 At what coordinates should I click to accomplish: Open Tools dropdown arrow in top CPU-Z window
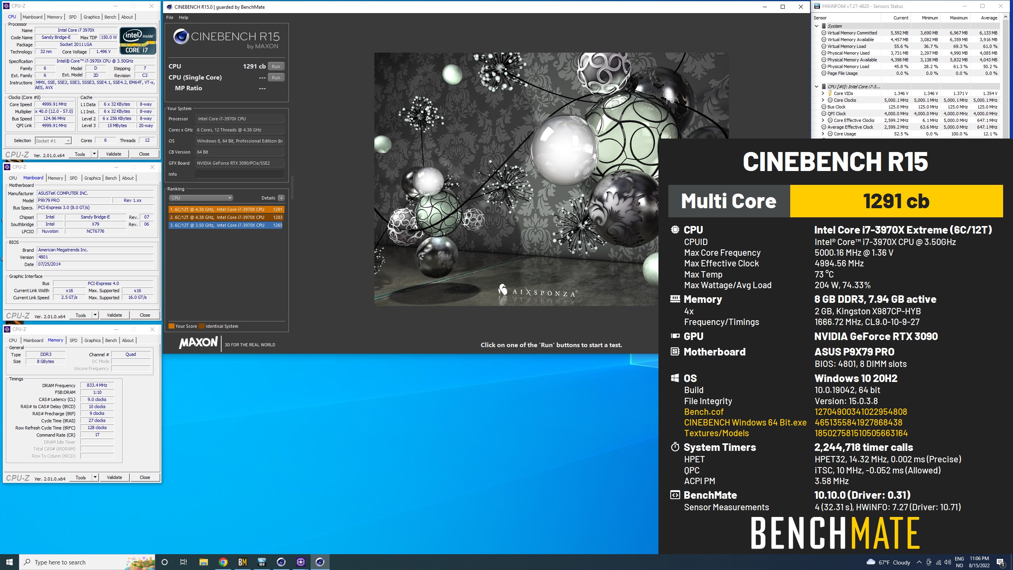[94, 154]
